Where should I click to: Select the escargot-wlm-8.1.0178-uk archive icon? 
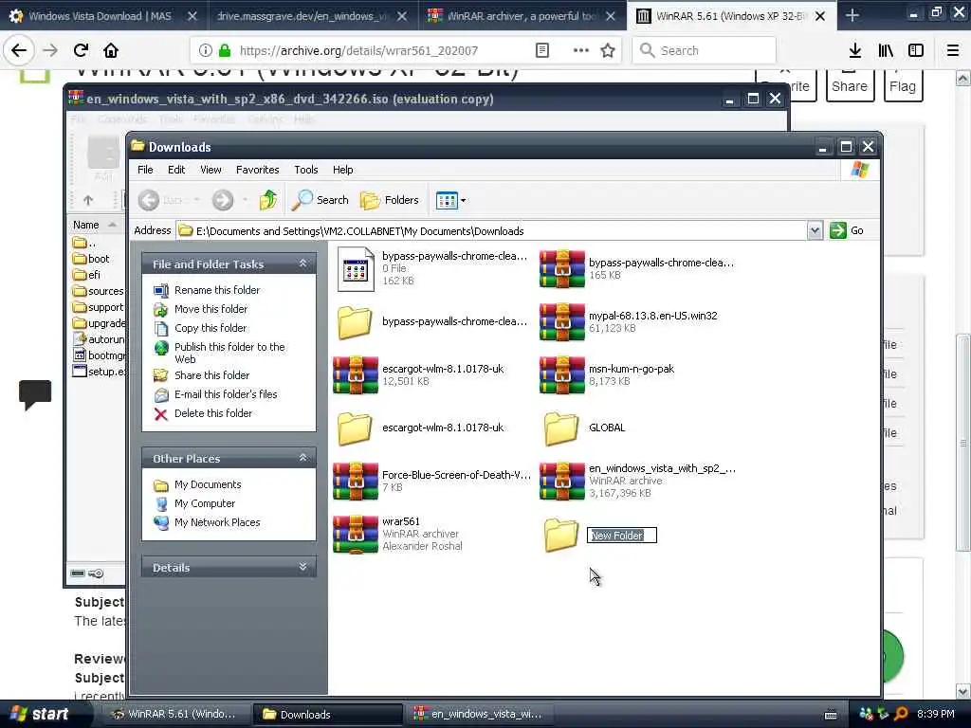tap(356, 375)
